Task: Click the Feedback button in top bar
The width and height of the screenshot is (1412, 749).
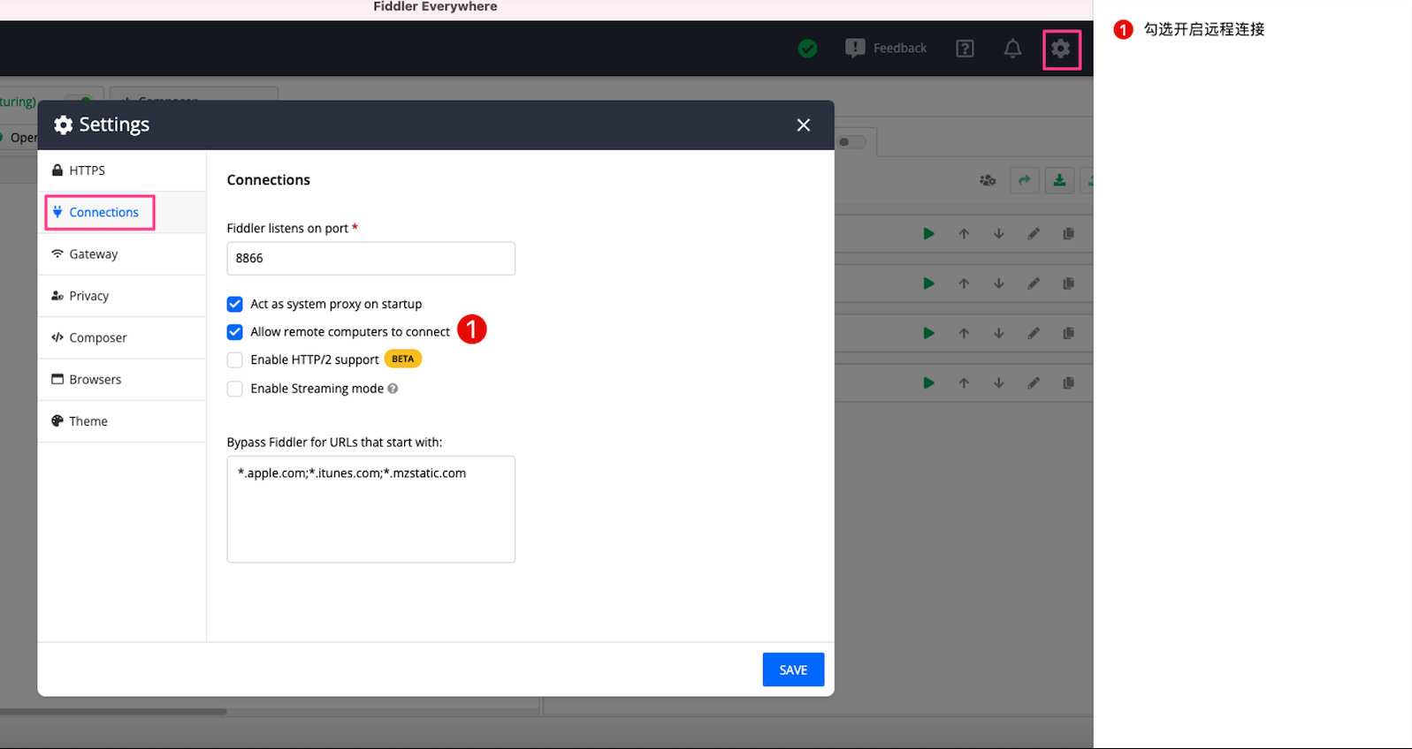Action: click(x=886, y=49)
